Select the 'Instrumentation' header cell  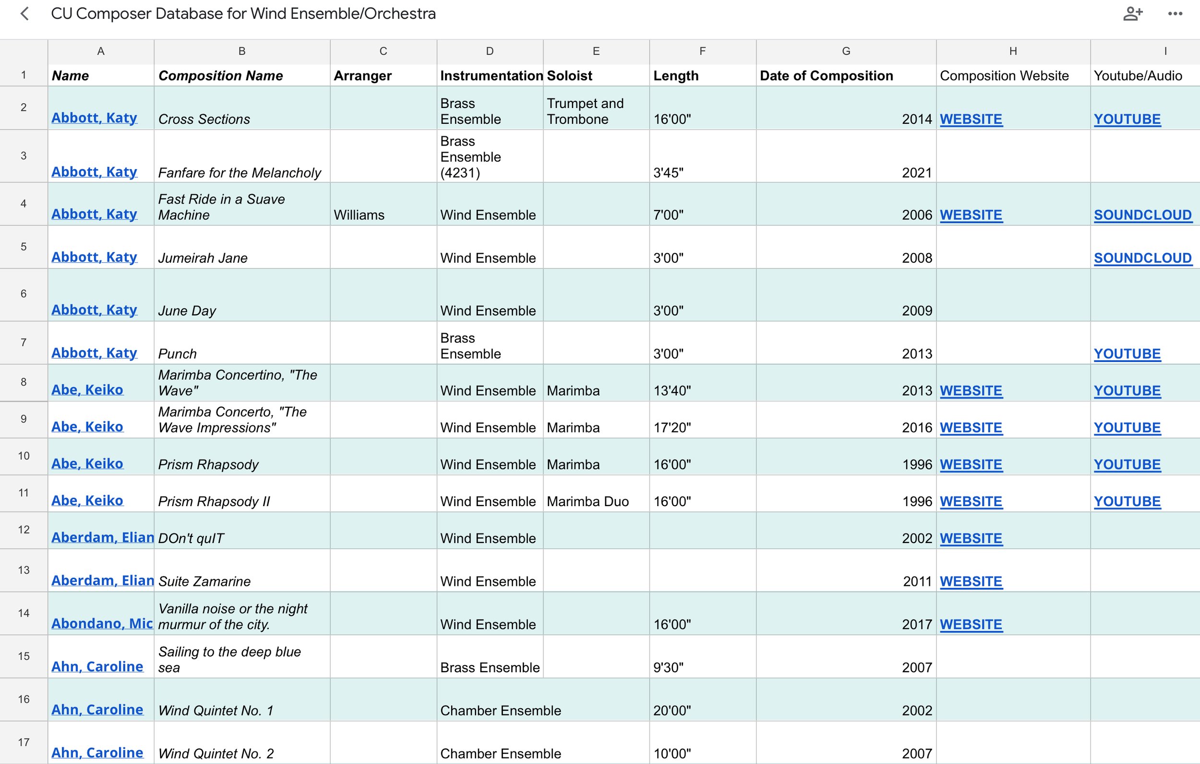pyautogui.click(x=490, y=75)
